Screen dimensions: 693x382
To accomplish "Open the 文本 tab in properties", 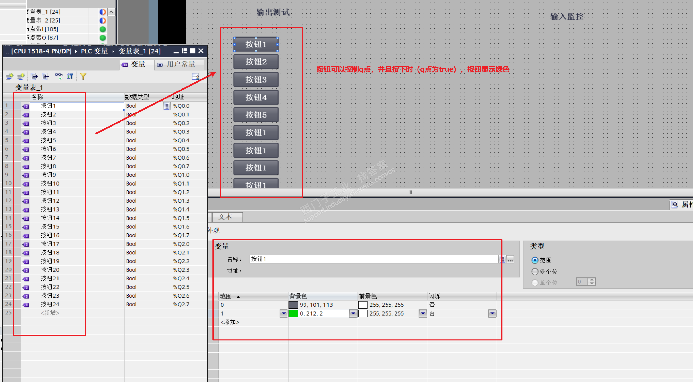I will coord(227,217).
